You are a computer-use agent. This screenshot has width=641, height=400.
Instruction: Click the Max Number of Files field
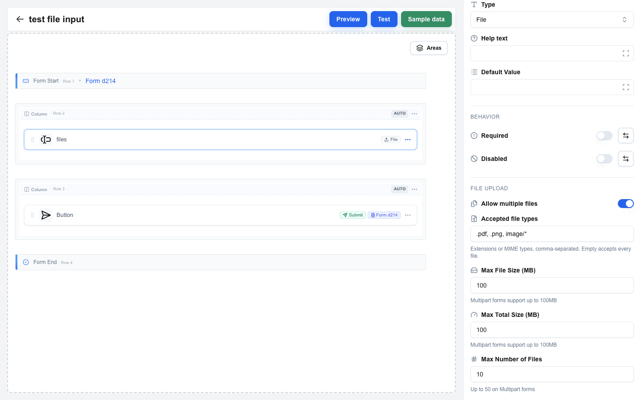552,374
